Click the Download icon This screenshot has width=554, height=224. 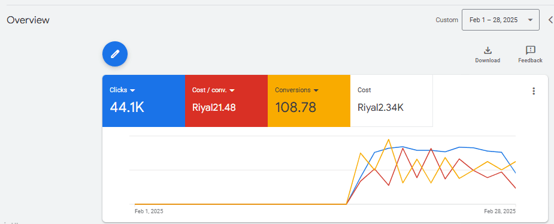click(488, 50)
